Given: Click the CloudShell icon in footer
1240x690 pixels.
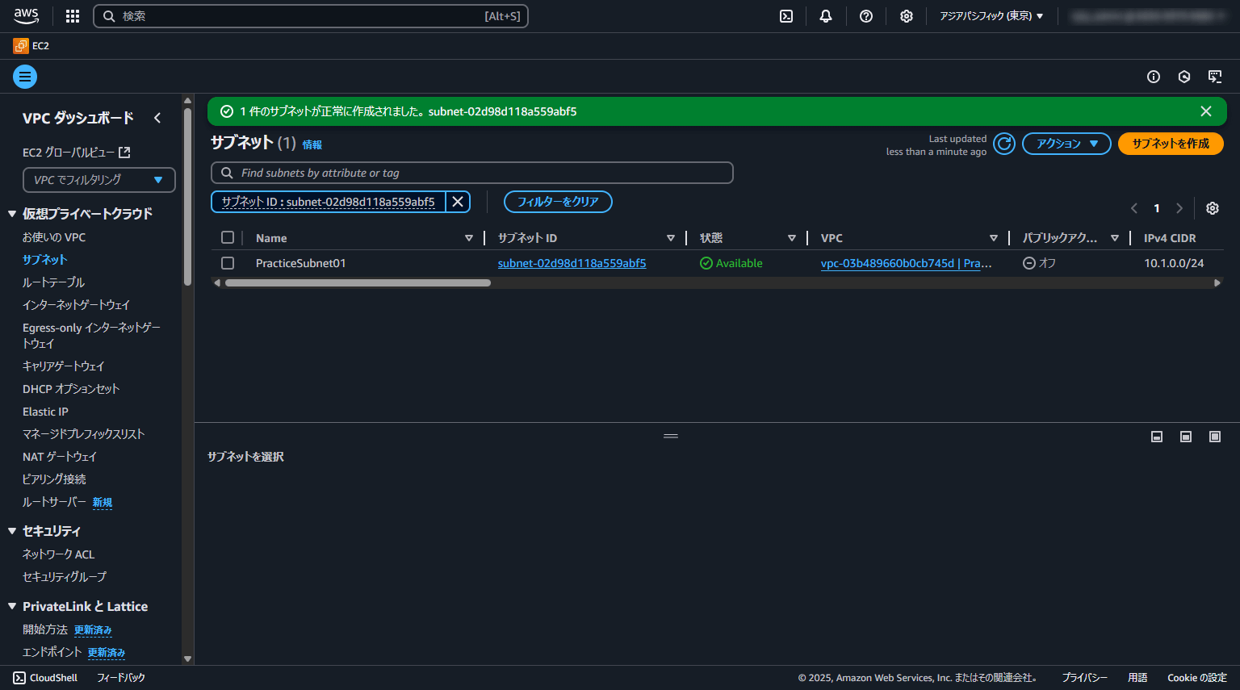Looking at the screenshot, I should click(x=19, y=678).
